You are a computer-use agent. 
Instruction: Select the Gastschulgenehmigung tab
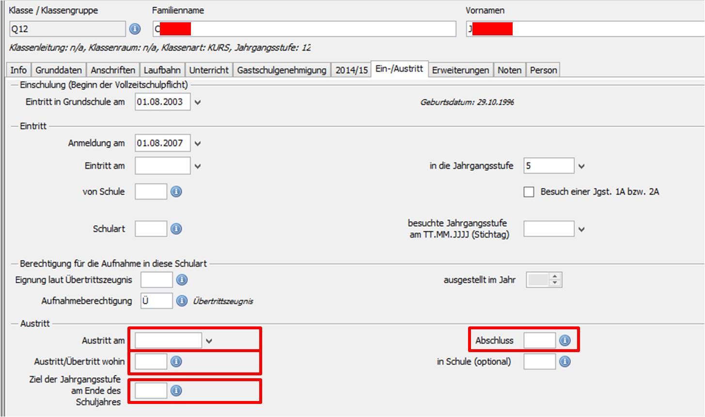[282, 70]
